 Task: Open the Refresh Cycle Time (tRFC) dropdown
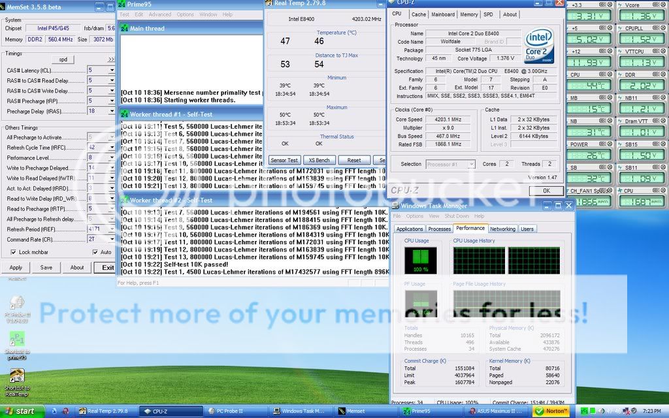click(x=111, y=147)
